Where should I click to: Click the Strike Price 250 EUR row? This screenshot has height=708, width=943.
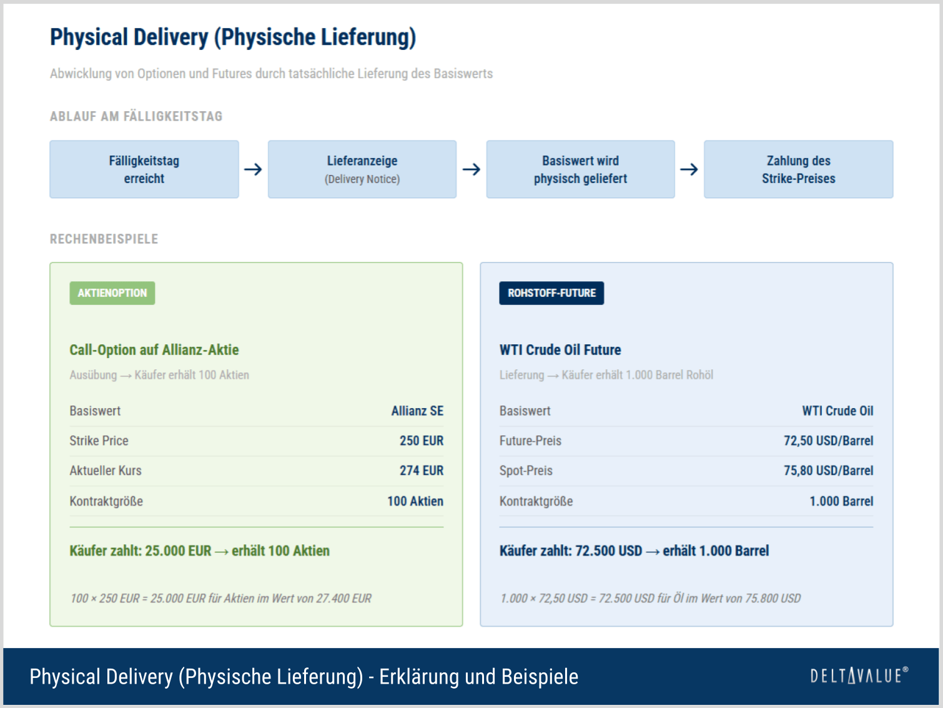(257, 441)
